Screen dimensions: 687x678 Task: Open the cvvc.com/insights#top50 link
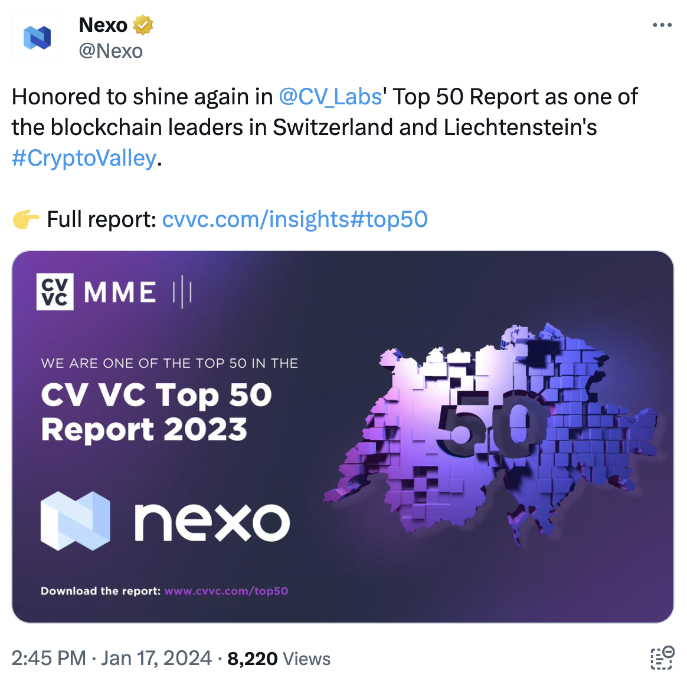(x=294, y=219)
